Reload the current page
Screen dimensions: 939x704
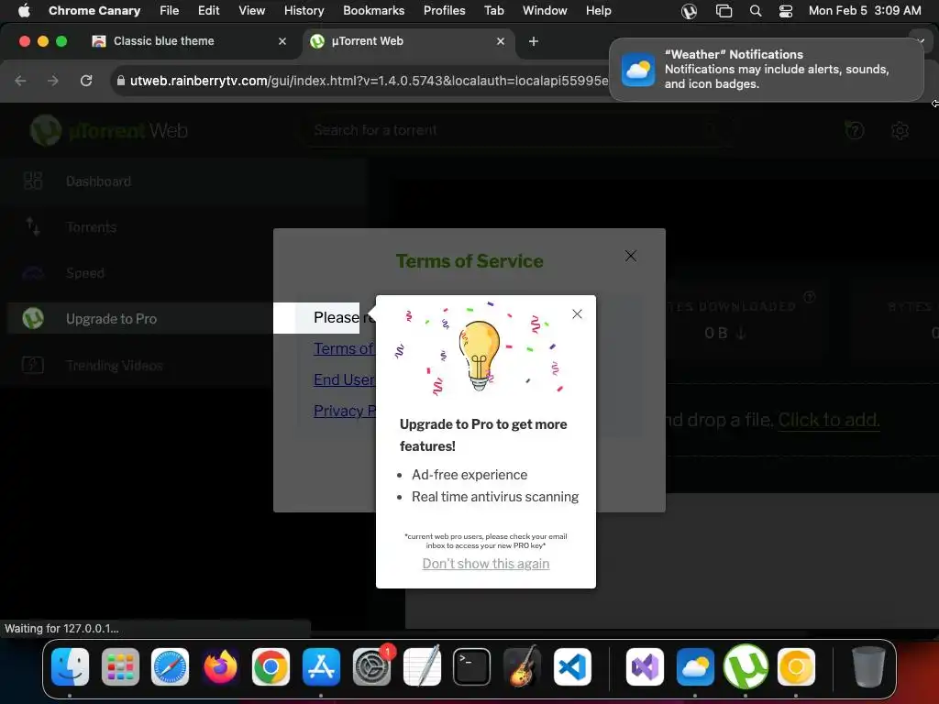click(x=86, y=81)
